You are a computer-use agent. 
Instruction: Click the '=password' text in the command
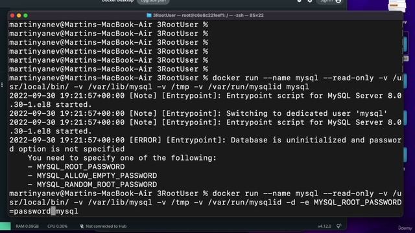click(x=30, y=211)
